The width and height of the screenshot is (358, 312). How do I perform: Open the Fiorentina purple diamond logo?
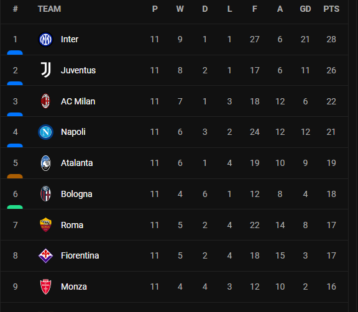45,255
